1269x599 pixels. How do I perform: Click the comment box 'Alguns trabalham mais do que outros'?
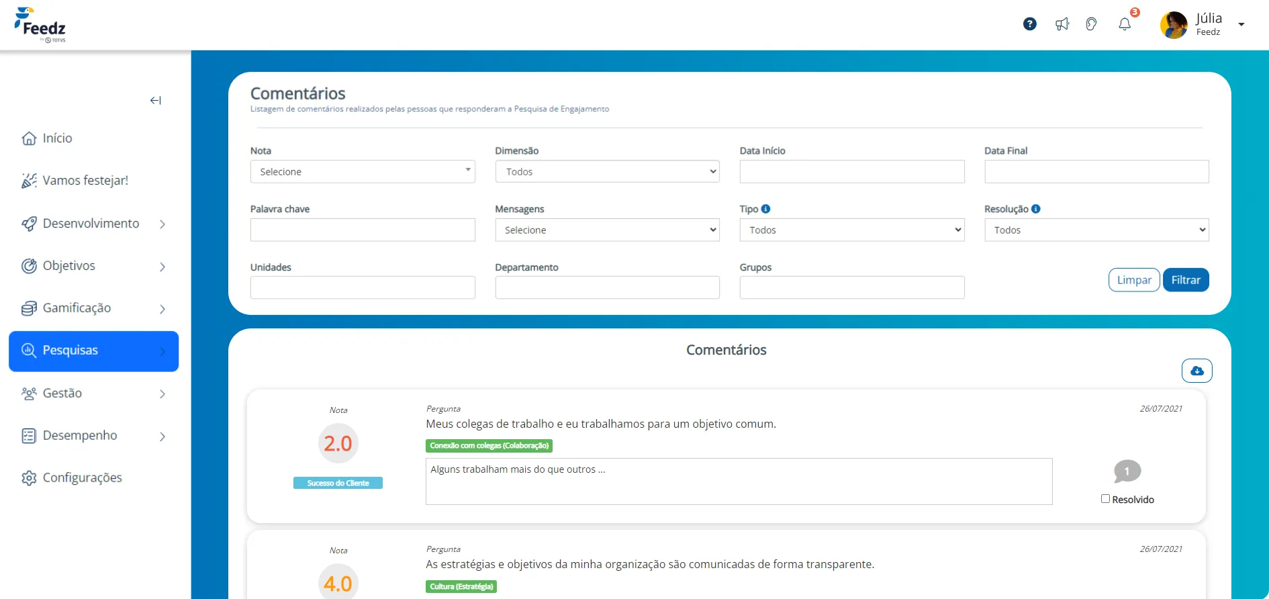739,481
